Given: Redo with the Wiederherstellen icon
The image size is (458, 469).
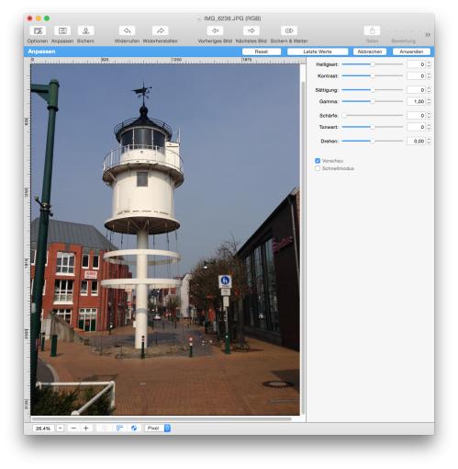Looking at the screenshot, I should [x=161, y=30].
